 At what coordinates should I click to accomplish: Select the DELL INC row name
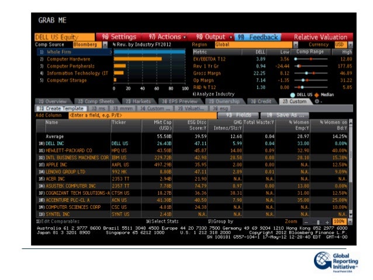click(x=55, y=143)
